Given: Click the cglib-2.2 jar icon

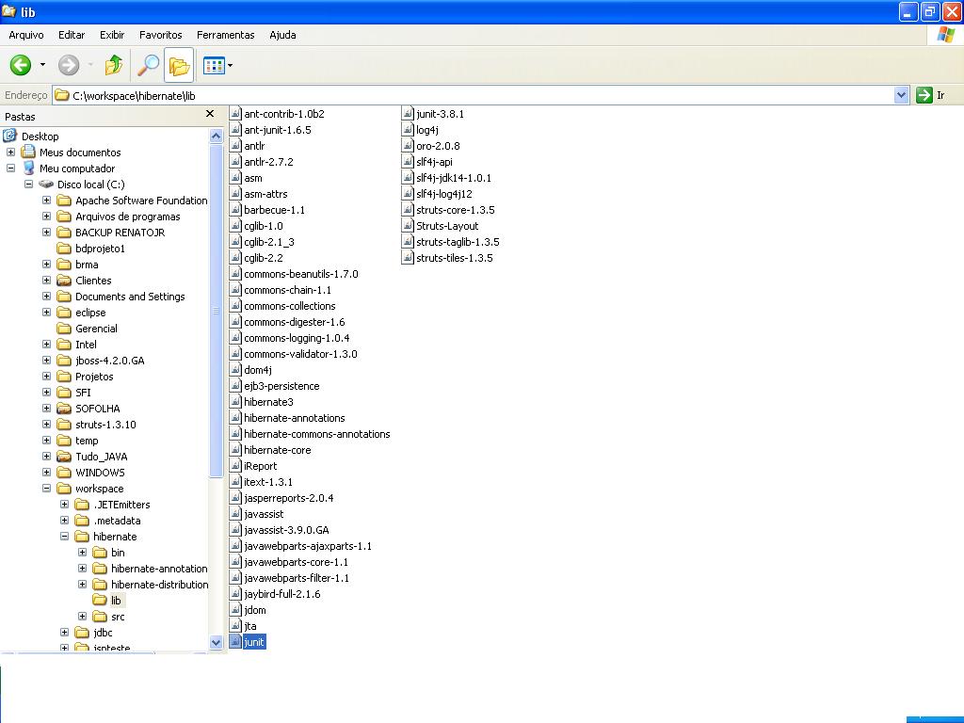Looking at the screenshot, I should tap(235, 257).
